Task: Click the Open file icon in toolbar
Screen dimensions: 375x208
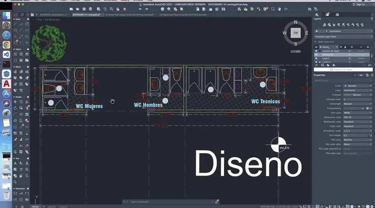Action: coord(78,9)
